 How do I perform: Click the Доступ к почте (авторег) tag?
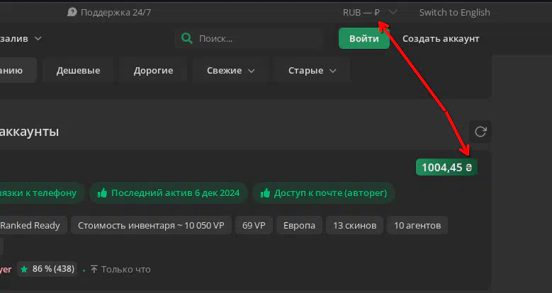324,193
